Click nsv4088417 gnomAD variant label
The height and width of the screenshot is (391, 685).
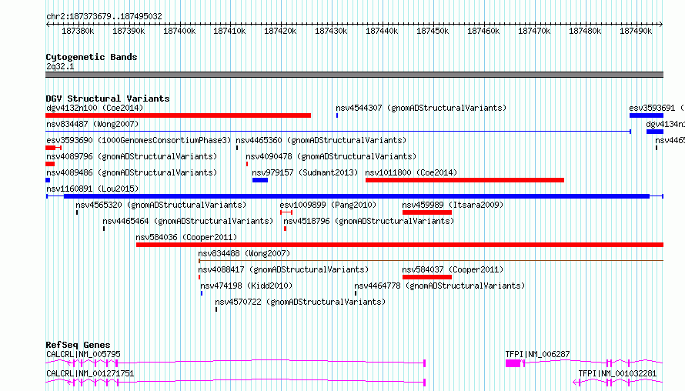[x=283, y=269]
